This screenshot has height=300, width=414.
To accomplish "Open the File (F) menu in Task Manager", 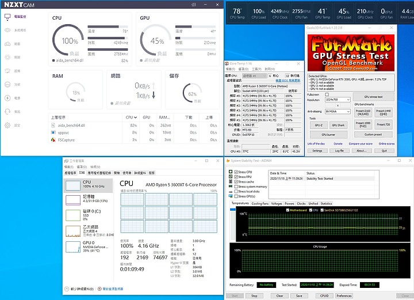I will [x=68, y=167].
